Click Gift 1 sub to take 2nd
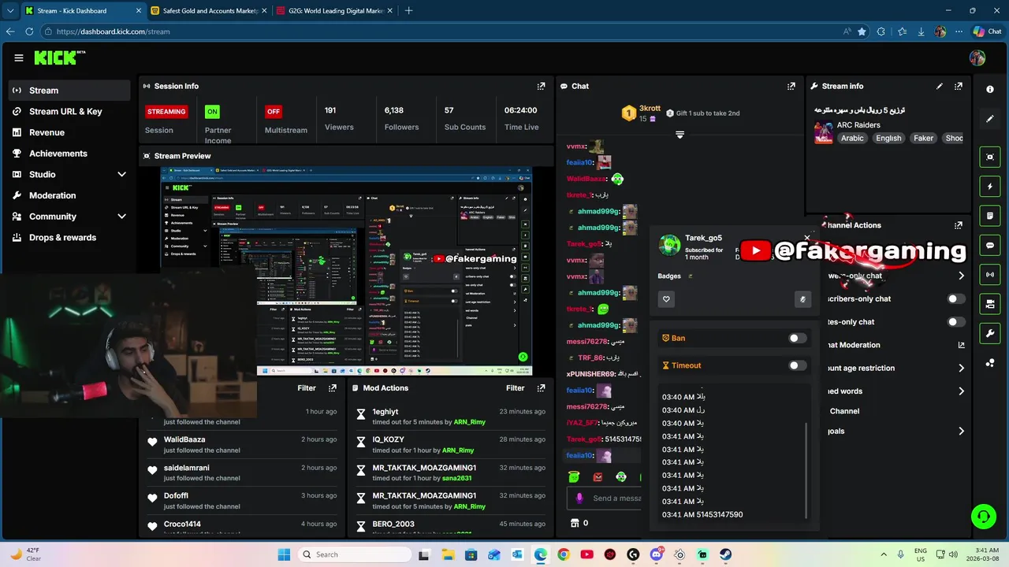 [x=703, y=113]
